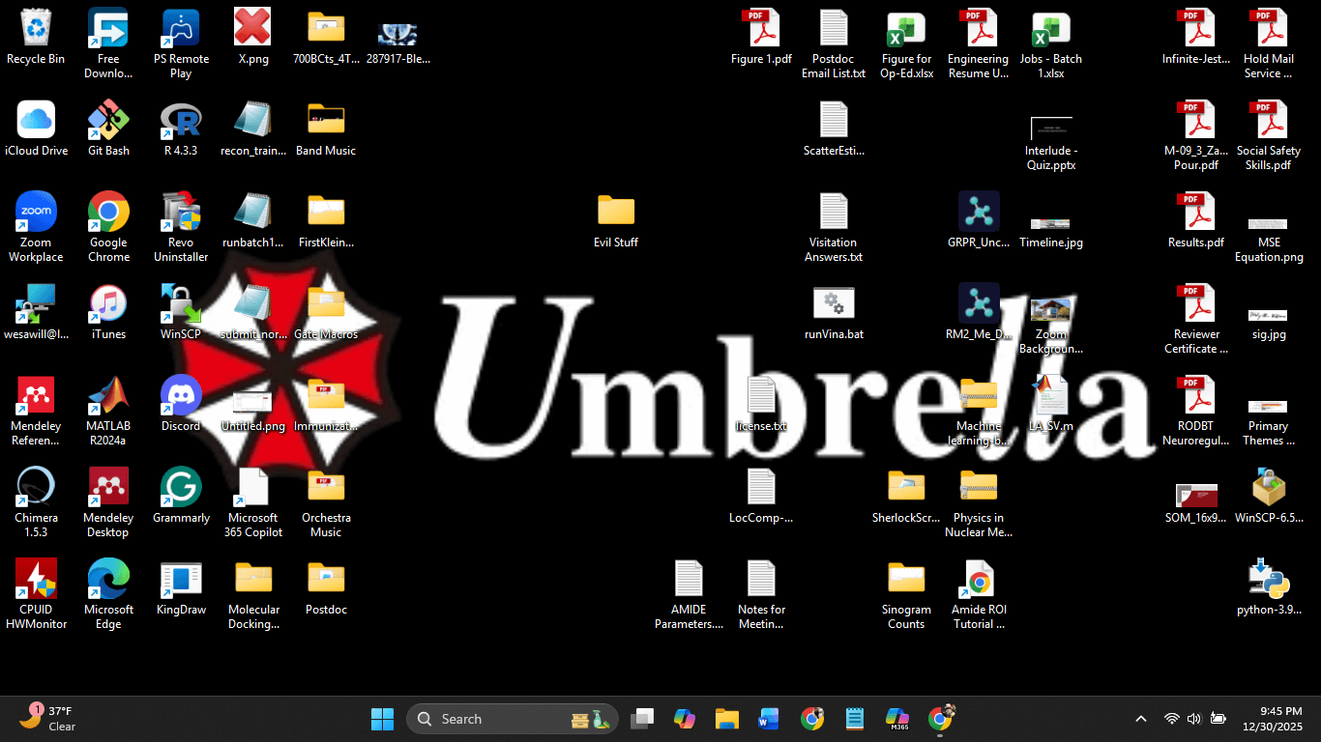This screenshot has width=1321, height=742.
Task: Open File Explorer from taskbar
Action: point(727,719)
